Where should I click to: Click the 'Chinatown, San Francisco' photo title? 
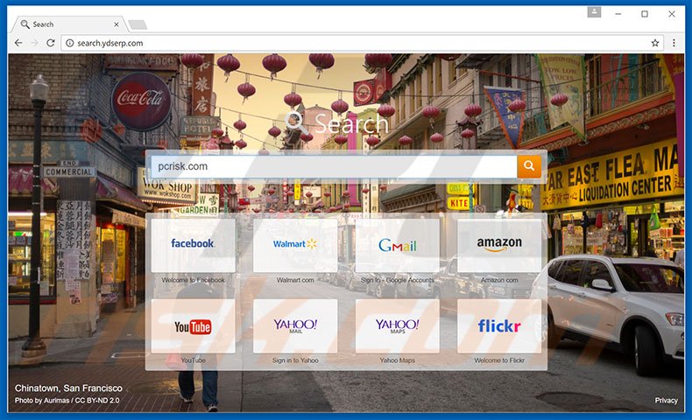pyautogui.click(x=68, y=388)
